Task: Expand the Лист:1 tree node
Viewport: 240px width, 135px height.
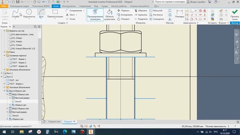Action: 1,73
